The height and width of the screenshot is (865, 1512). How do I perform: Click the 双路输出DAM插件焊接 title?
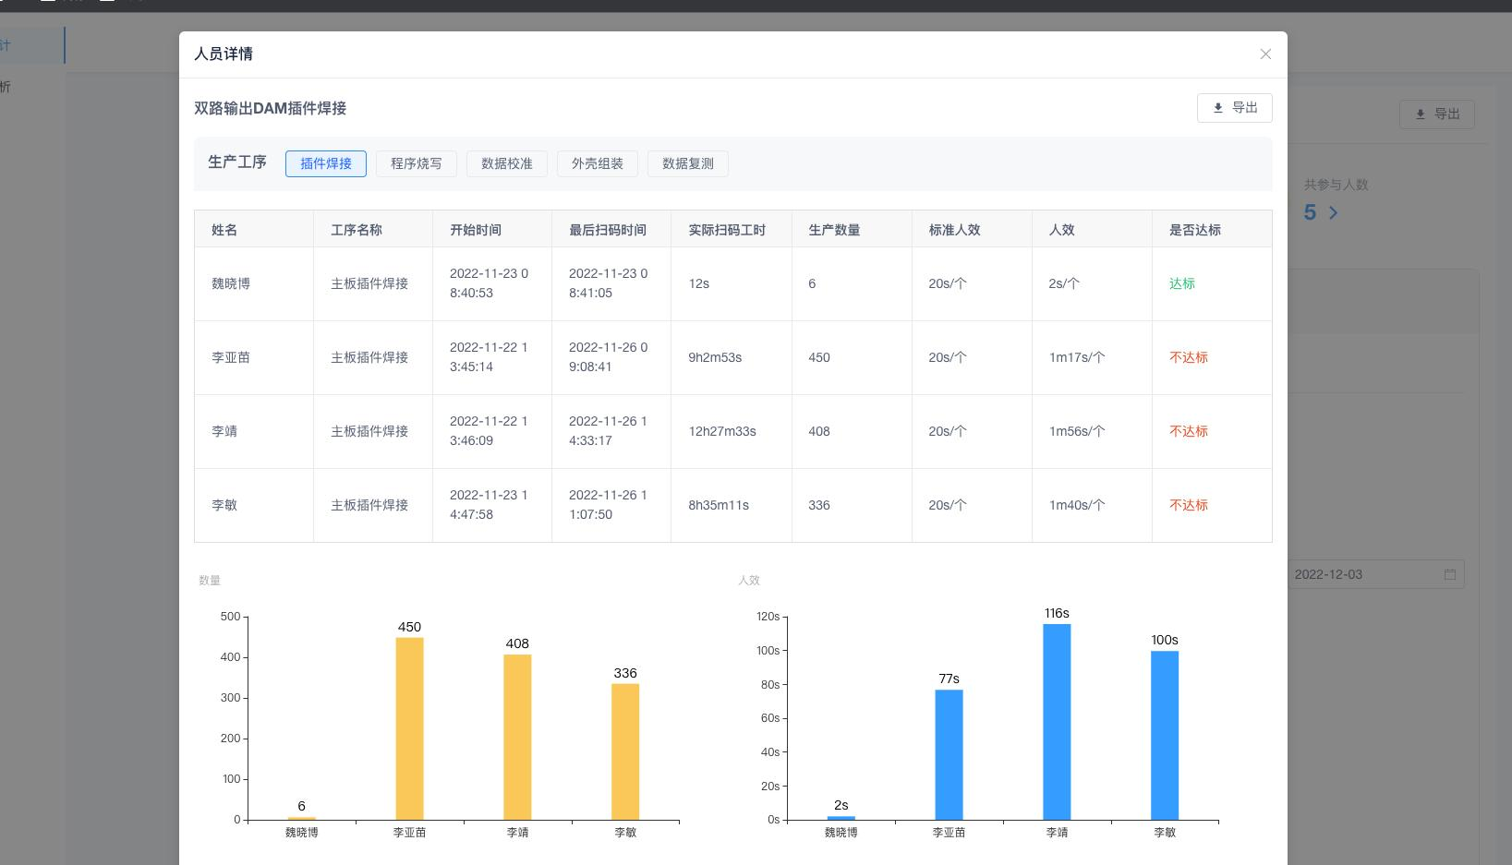click(x=270, y=108)
